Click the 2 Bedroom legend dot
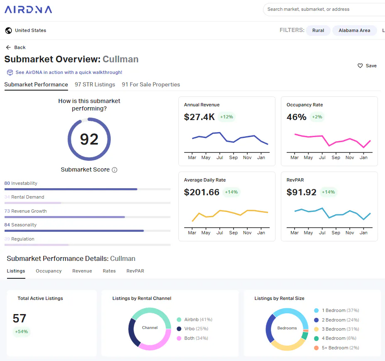The height and width of the screenshot is (361, 385). [x=316, y=320]
